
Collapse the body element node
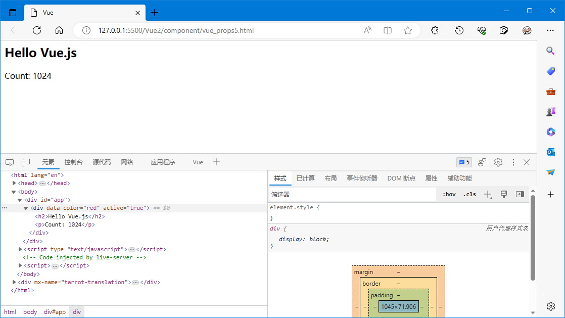(14, 192)
